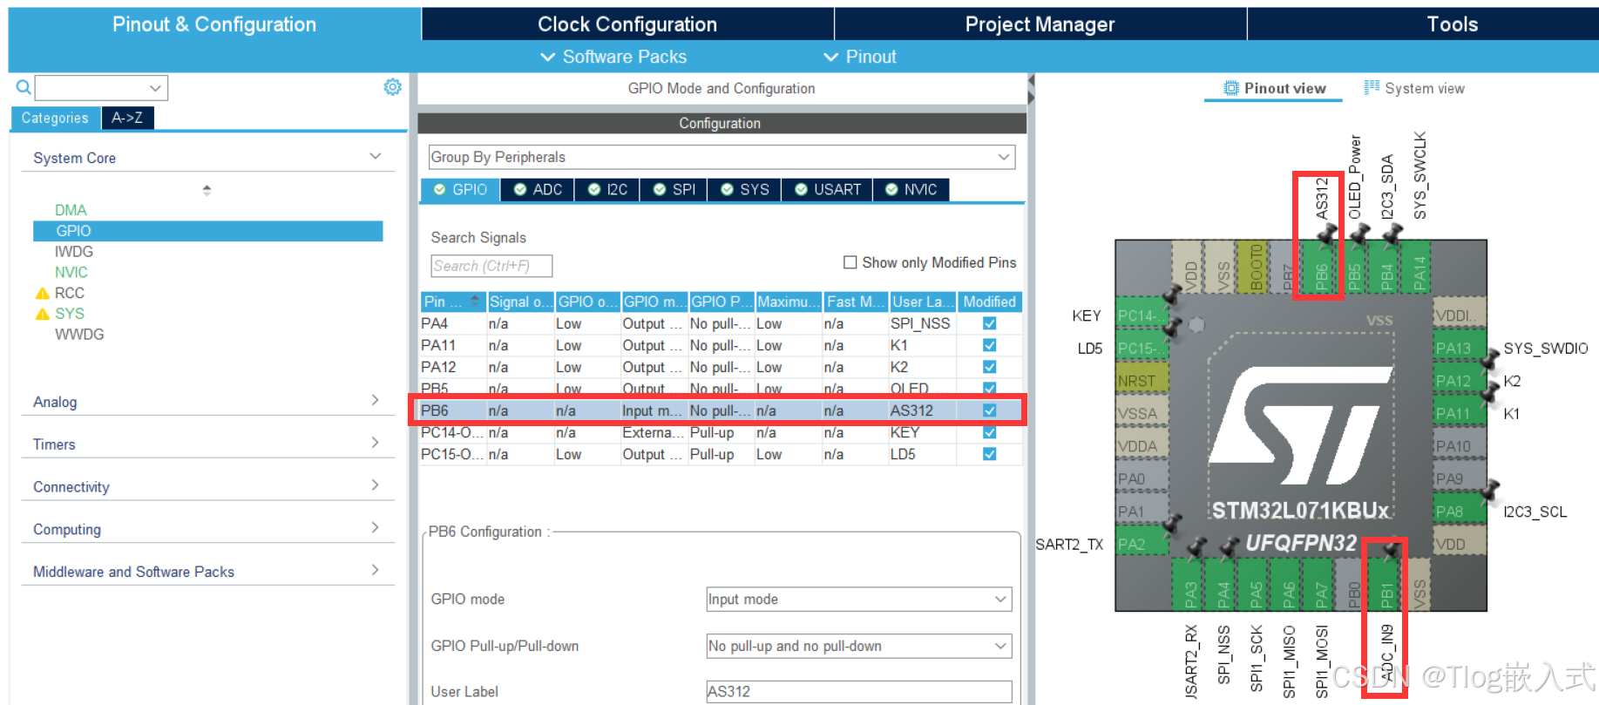This screenshot has height=705, width=1599.
Task: Click the search magnifier icon
Action: [x=24, y=87]
